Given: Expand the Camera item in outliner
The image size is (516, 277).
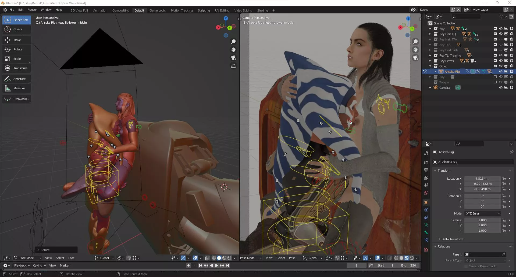Looking at the screenshot, I should click(430, 88).
